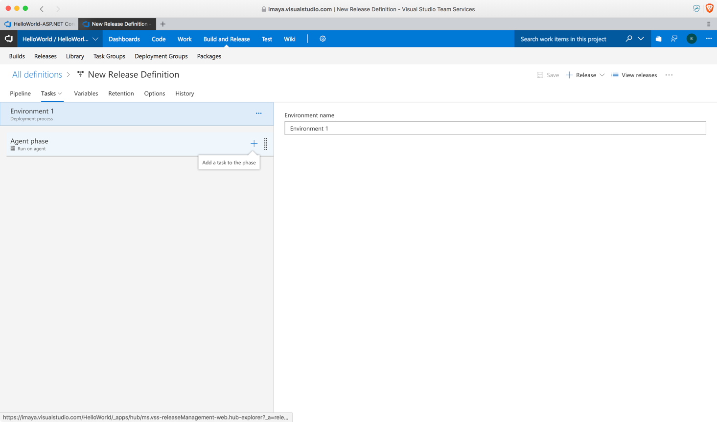717x422 pixels.
Task: Click the plus icon to add a task
Action: point(254,143)
